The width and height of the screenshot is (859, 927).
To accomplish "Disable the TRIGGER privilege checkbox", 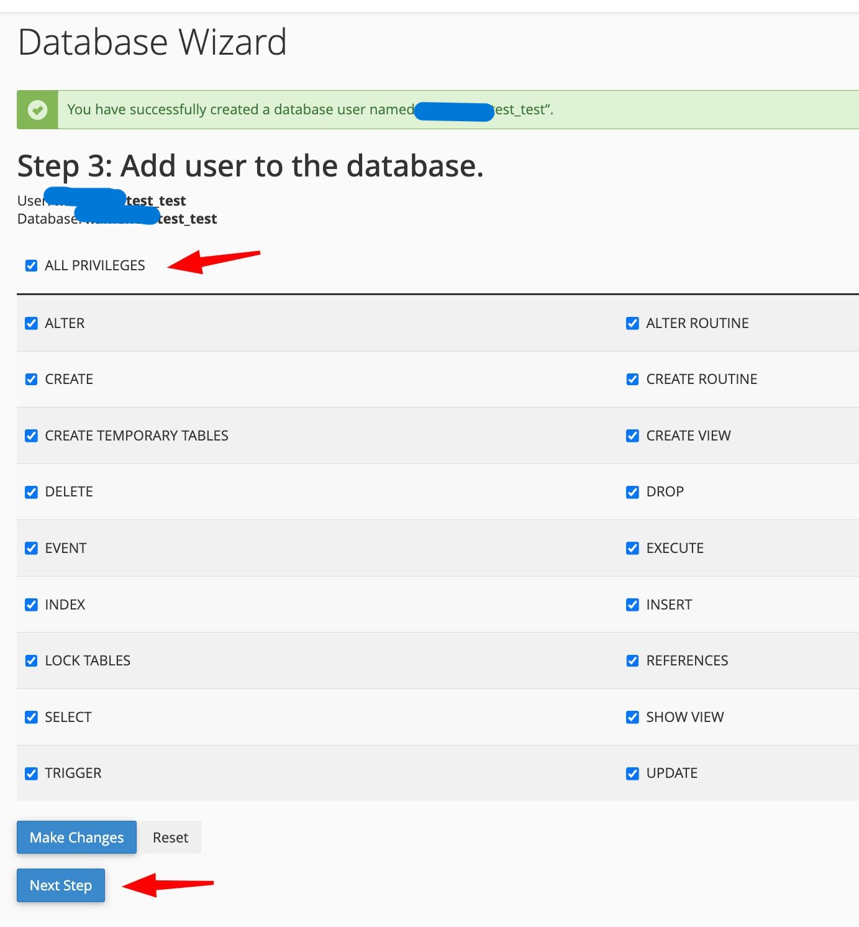I will click(31, 774).
